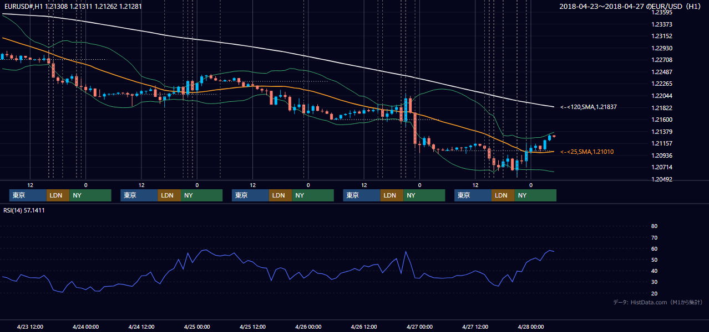The height and width of the screenshot is (332, 709).
Task: Click the NY session block before 4/28 00:00
Action: (535, 195)
